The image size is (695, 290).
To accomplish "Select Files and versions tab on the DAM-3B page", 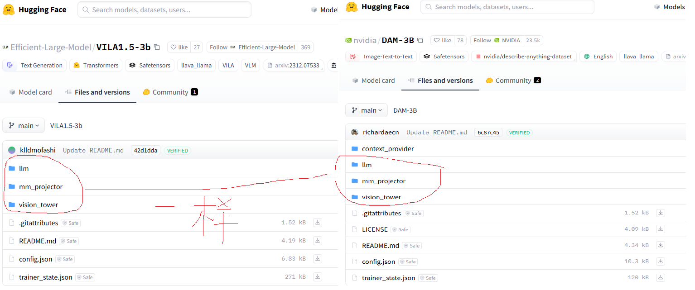I will click(x=440, y=81).
